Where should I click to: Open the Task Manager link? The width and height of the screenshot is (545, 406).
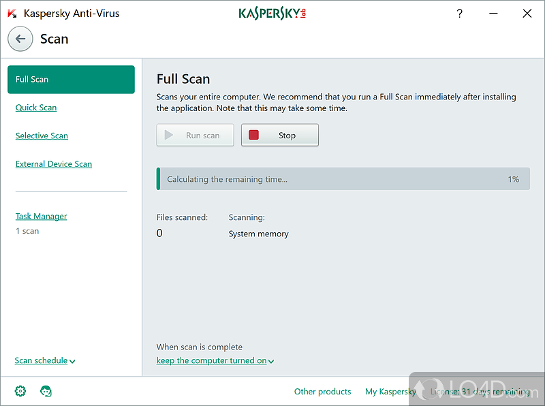(41, 217)
